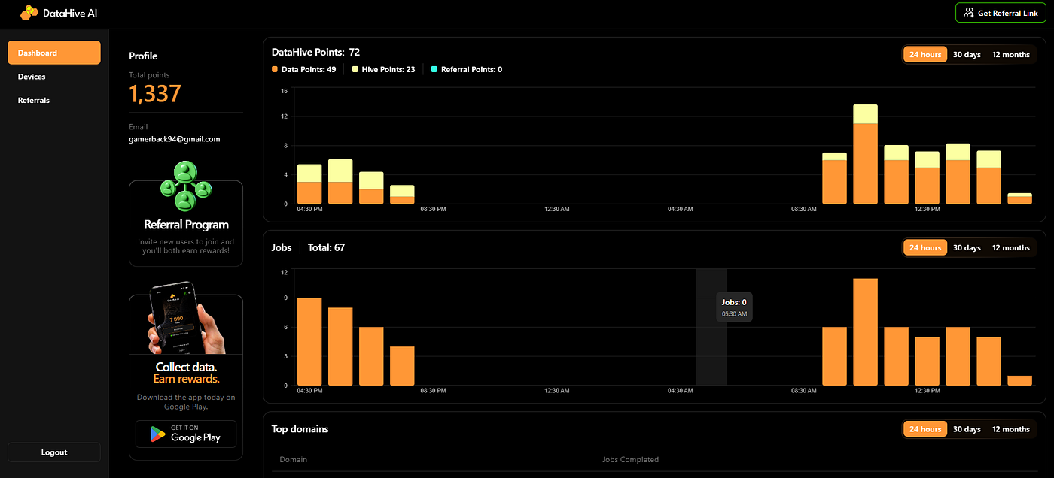Select 30 days in Top domains panel
Viewport: 1054px width, 478px height.
click(x=967, y=429)
